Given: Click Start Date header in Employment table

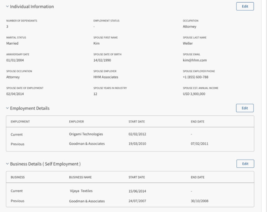Looking at the screenshot, I should (x=136, y=122).
